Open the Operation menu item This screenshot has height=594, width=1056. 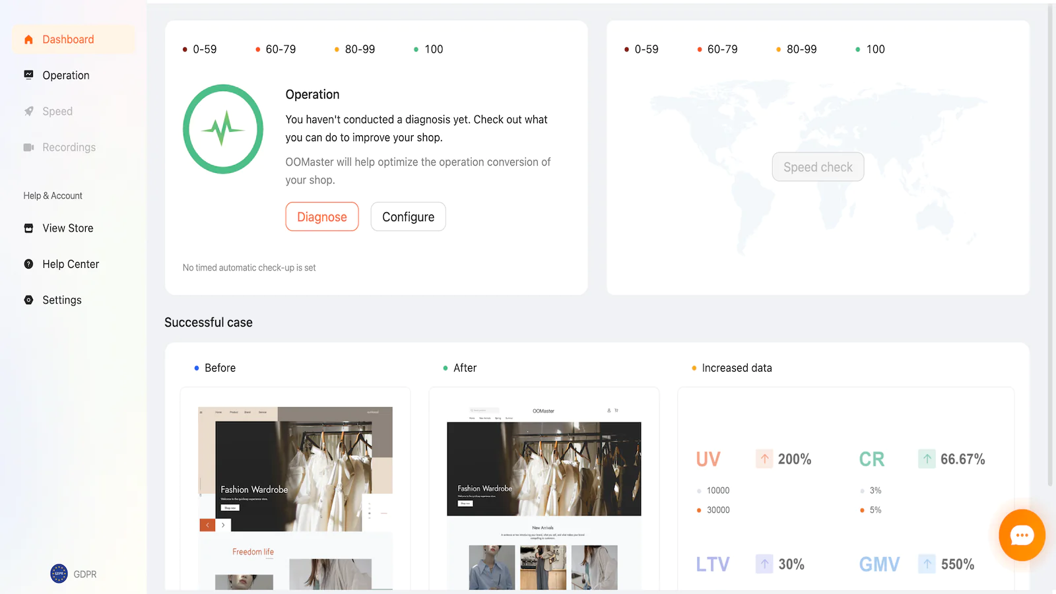65,75
